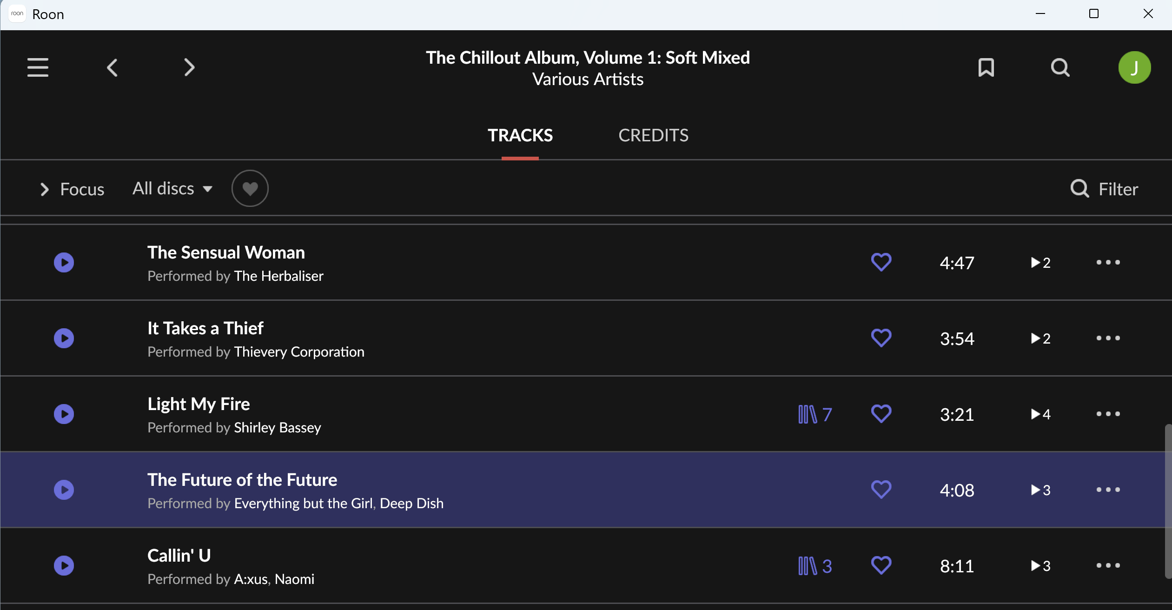Favorite It Takes a Thief
This screenshot has width=1172, height=610.
pyautogui.click(x=881, y=338)
